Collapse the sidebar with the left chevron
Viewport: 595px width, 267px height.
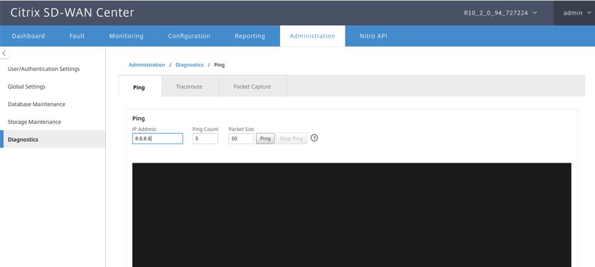click(4, 53)
